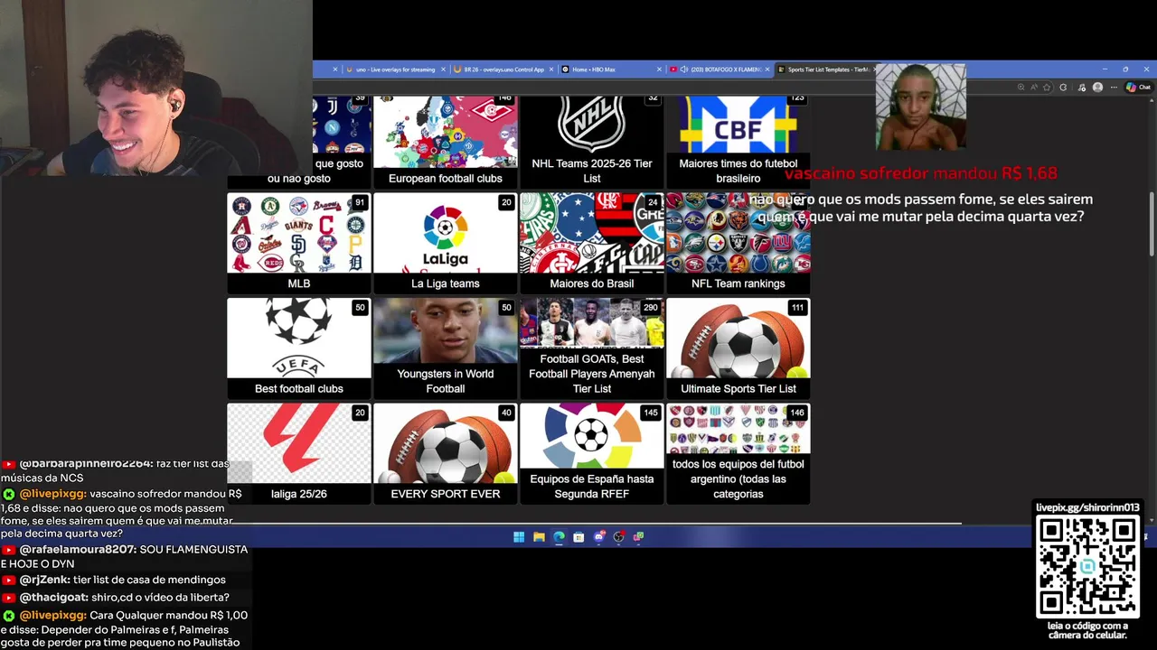Open Equipos de España hasta Segunda RFEF
The height and width of the screenshot is (650, 1157).
(591, 453)
